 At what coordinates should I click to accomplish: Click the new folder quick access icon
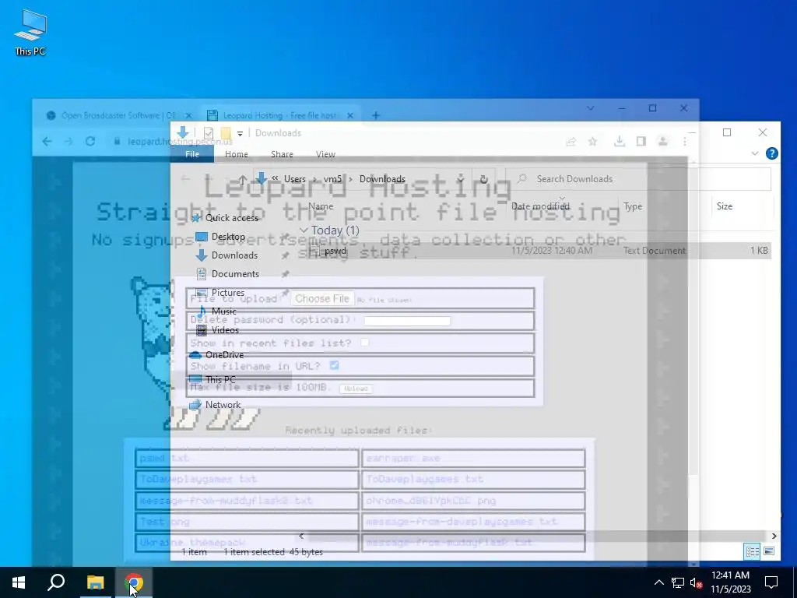(226, 133)
